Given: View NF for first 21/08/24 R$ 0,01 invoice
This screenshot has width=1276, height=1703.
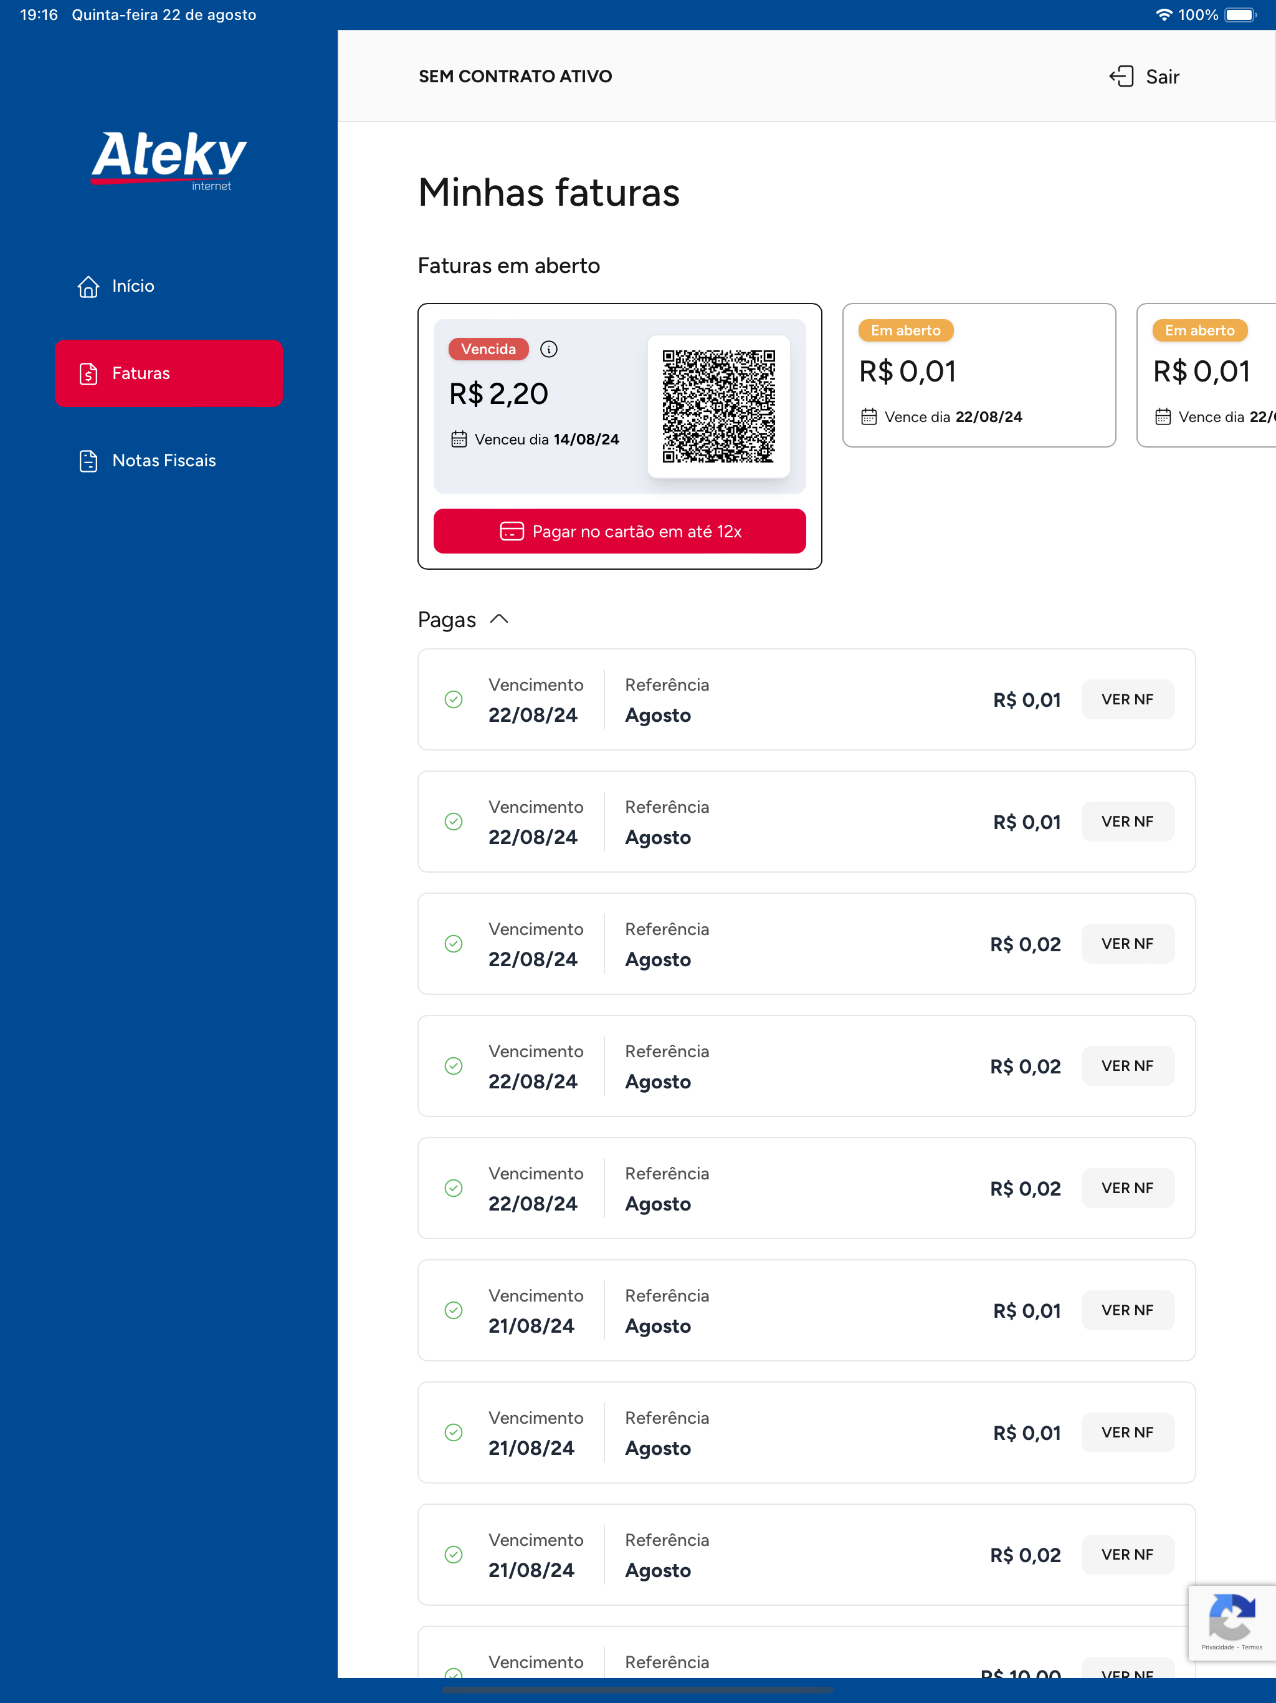Looking at the screenshot, I should 1128,1310.
